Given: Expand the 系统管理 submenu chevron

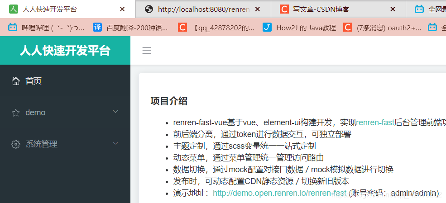Looking at the screenshot, I should tap(115, 143).
